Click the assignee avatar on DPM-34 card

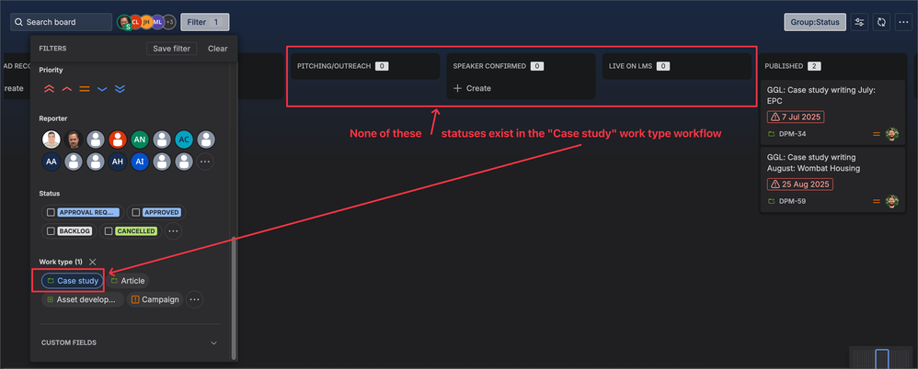point(891,134)
